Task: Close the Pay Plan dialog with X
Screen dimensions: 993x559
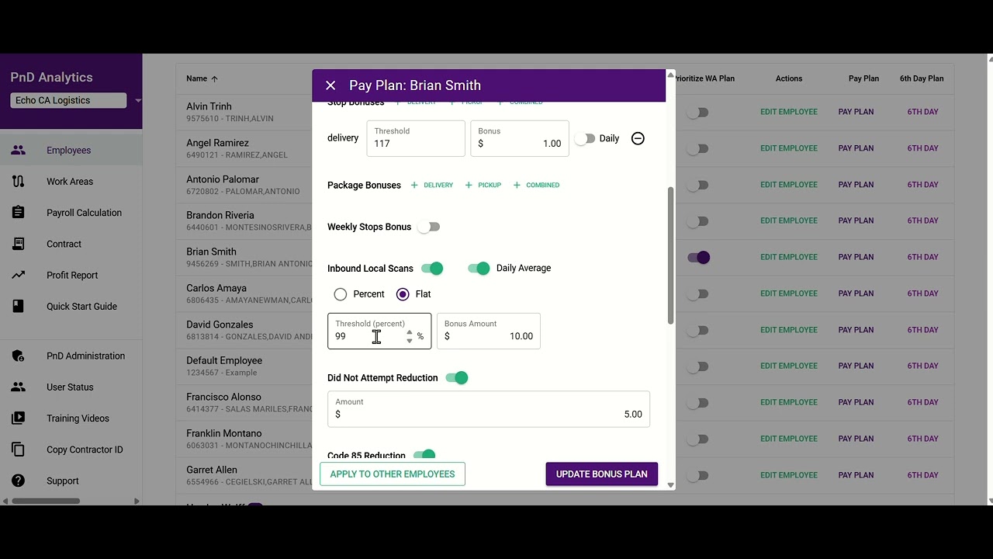Action: click(x=330, y=85)
